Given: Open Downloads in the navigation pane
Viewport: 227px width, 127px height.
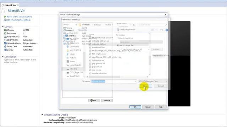Looking at the screenshot, I should click(74, 47).
